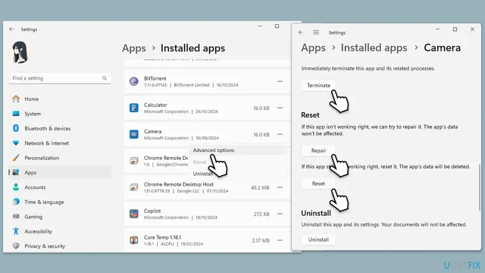
Task: Open more options for Core Temp 1.18.1
Action: [280, 240]
